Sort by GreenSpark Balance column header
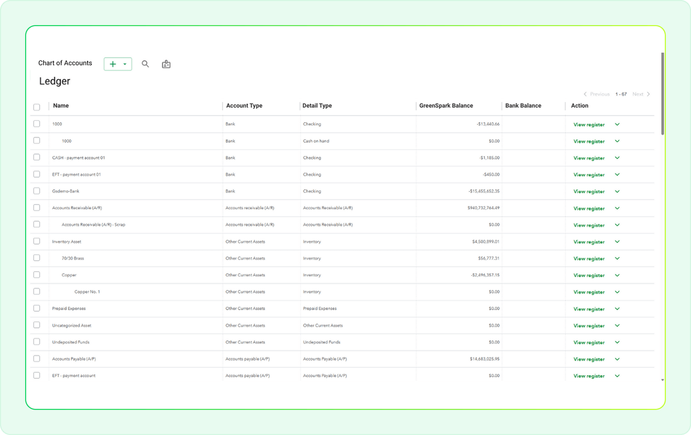 pos(446,106)
